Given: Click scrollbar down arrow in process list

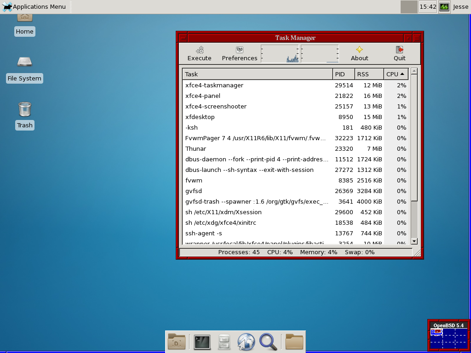Looking at the screenshot, I should tap(414, 241).
